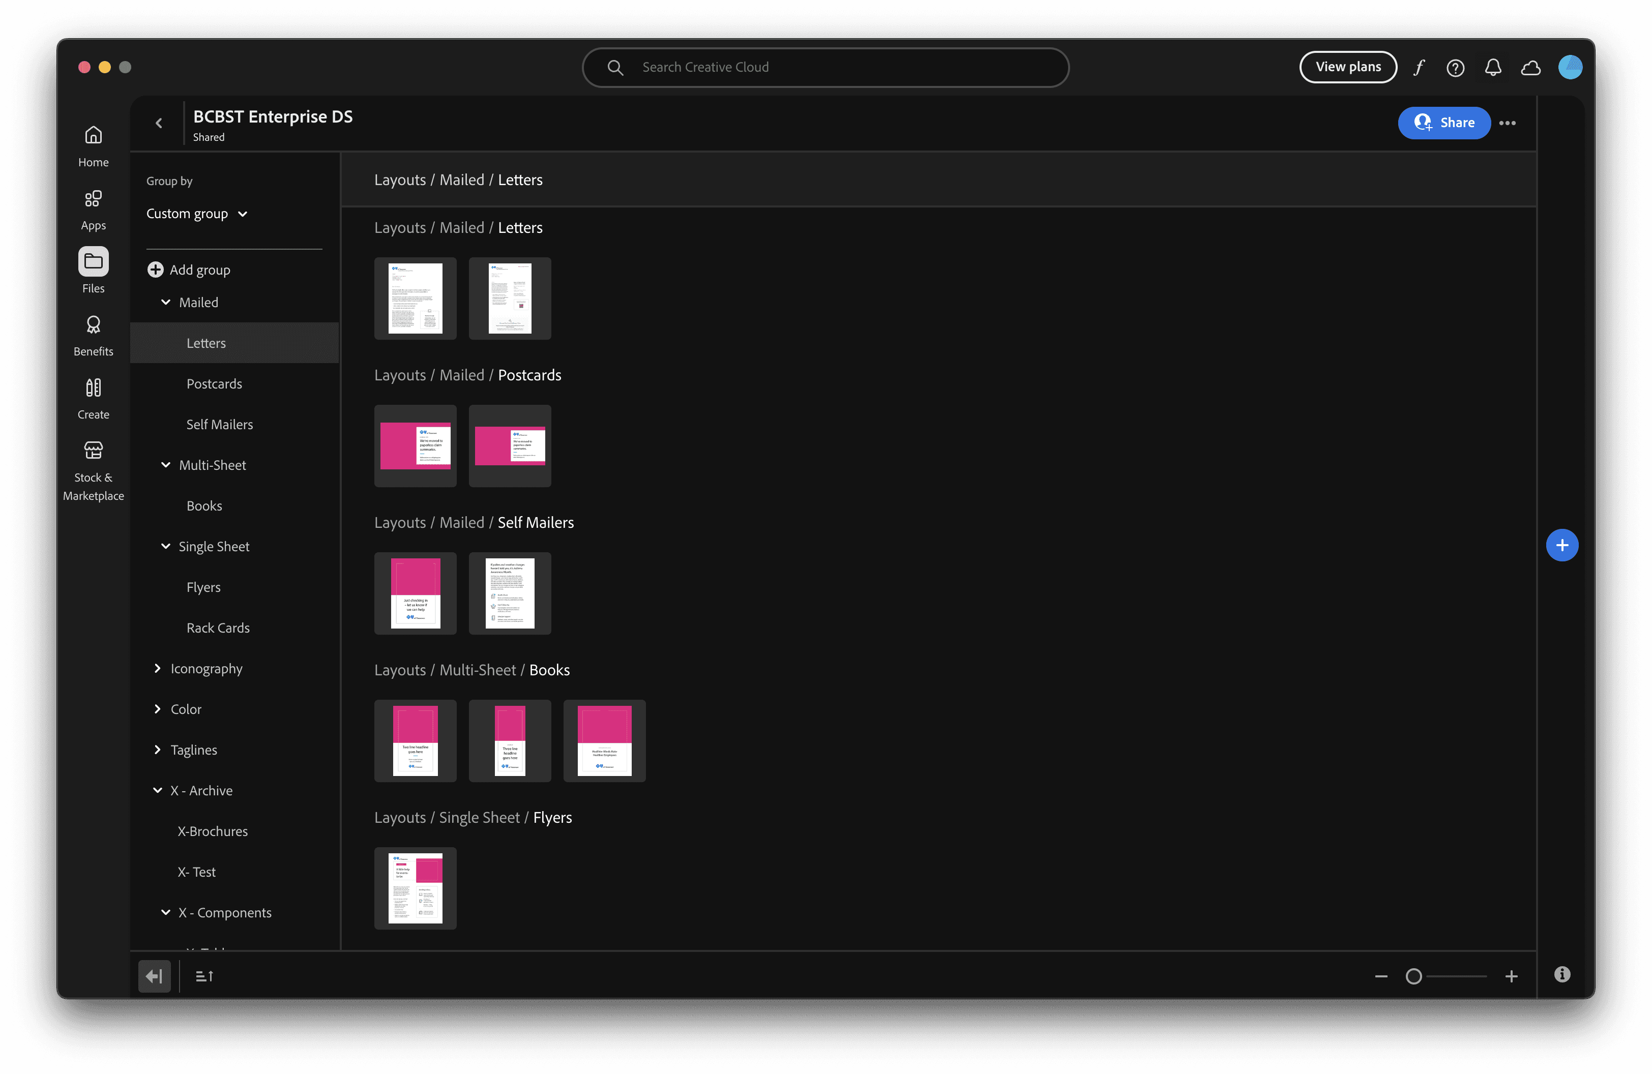The height and width of the screenshot is (1074, 1652).
Task: Click the help question mark icon
Action: (1455, 67)
